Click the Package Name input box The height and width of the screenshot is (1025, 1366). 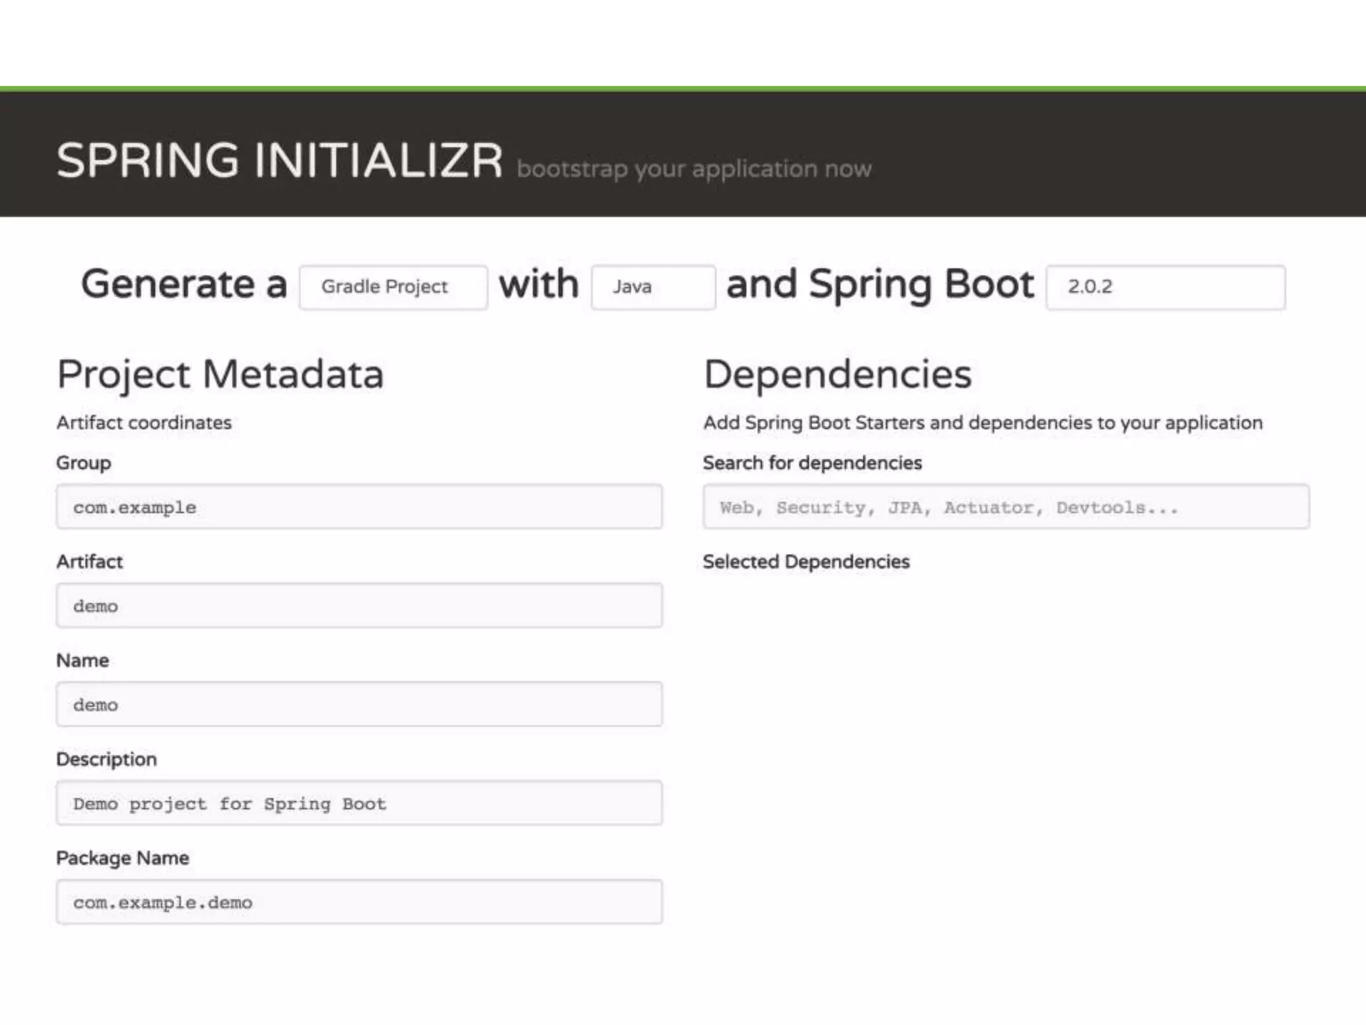pos(359,902)
